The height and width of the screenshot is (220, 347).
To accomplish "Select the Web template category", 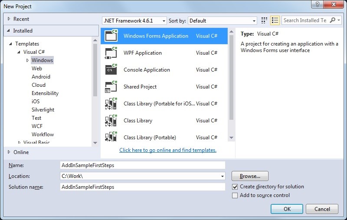I will [37, 69].
